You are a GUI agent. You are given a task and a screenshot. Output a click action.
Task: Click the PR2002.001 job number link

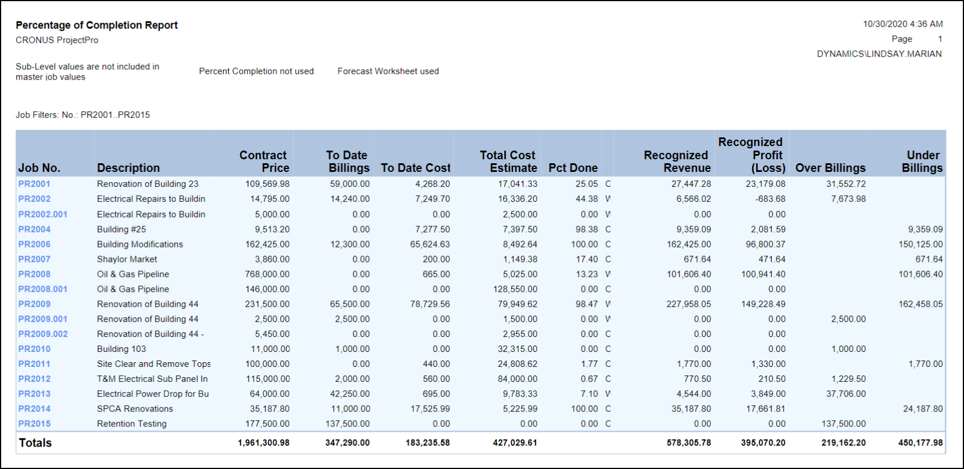click(43, 215)
